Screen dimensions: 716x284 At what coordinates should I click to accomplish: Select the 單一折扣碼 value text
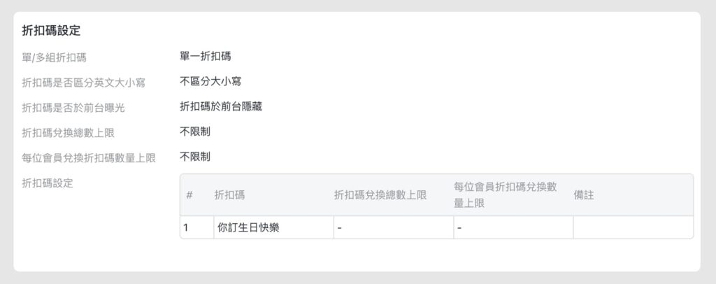tap(205, 57)
